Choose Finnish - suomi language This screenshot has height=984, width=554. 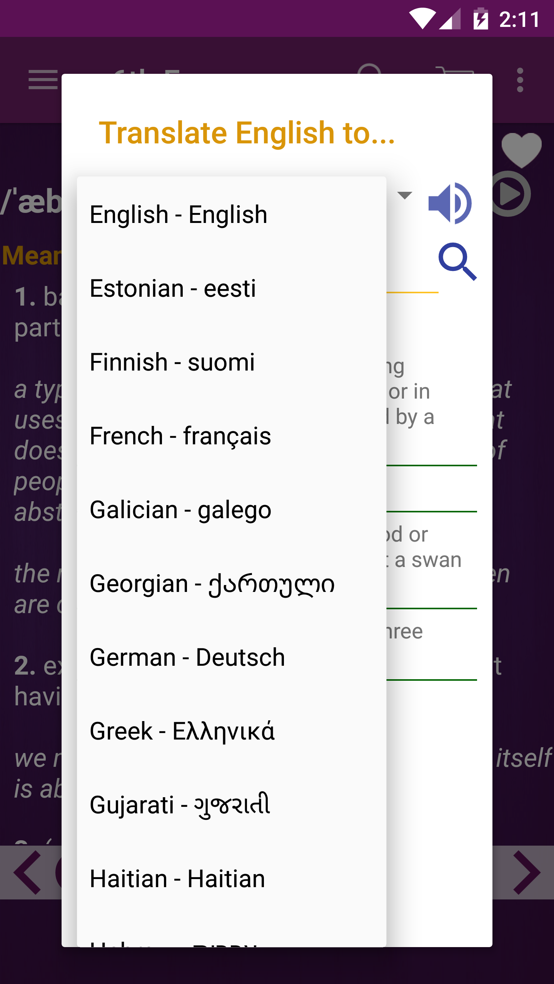(x=232, y=362)
